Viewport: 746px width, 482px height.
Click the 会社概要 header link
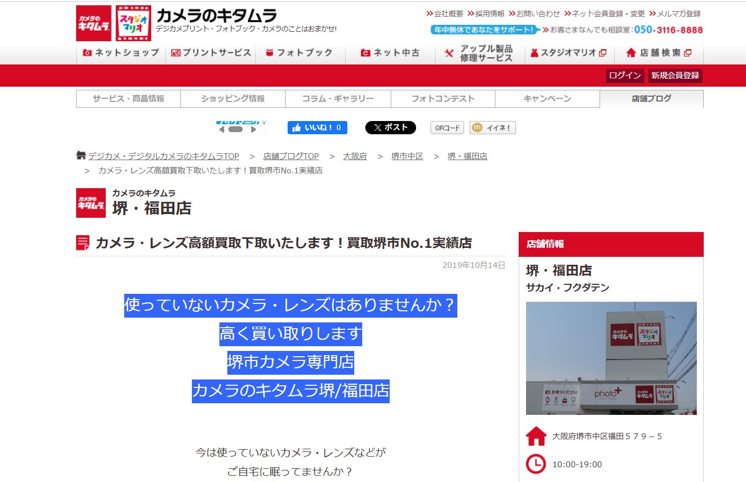click(445, 14)
